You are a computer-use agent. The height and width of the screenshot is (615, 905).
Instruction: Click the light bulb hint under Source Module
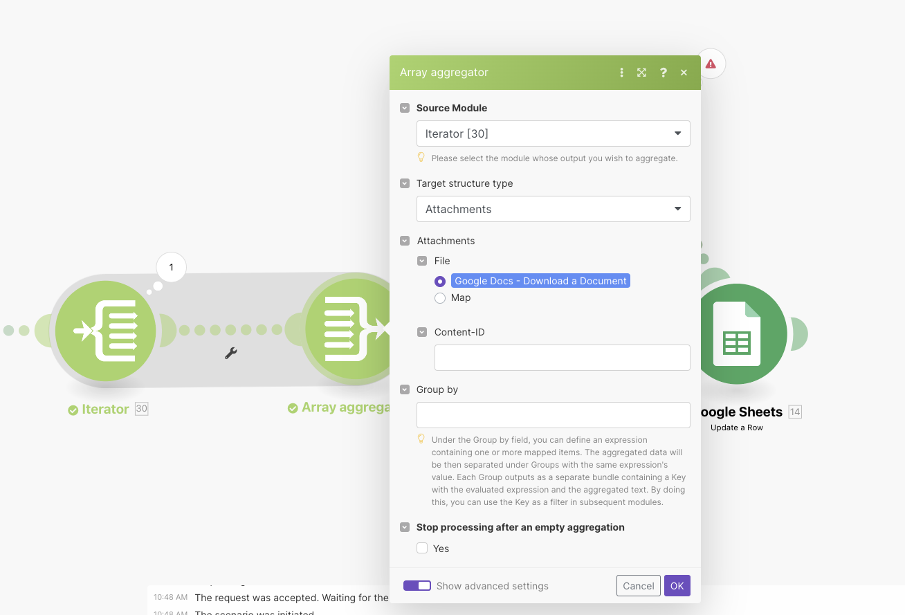pyautogui.click(x=421, y=158)
